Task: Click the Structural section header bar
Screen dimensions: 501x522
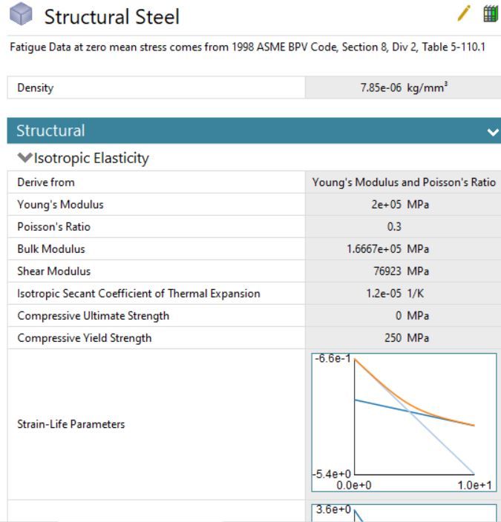Action: pyautogui.click(x=223, y=131)
